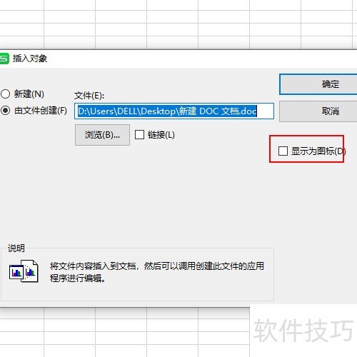Viewport: 357px width, 357px height.
Task: Click inside the 文件 path input field
Action: click(174, 111)
